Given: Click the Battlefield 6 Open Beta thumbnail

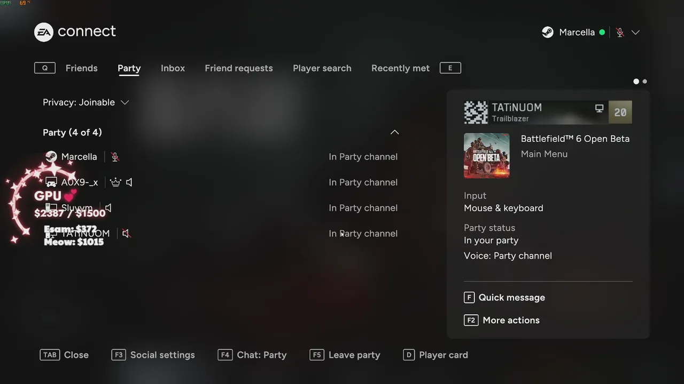Looking at the screenshot, I should (487, 156).
